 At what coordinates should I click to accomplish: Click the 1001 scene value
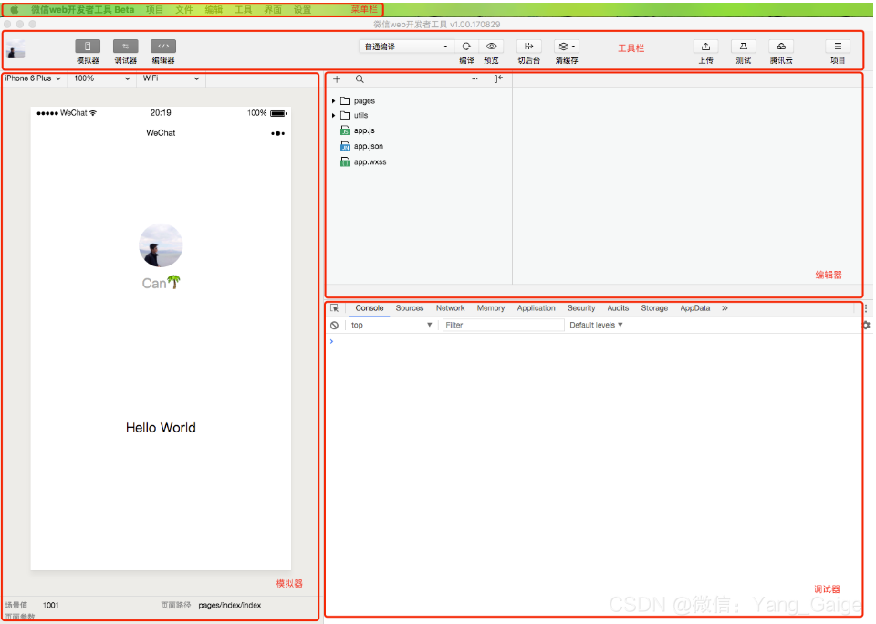pos(51,606)
